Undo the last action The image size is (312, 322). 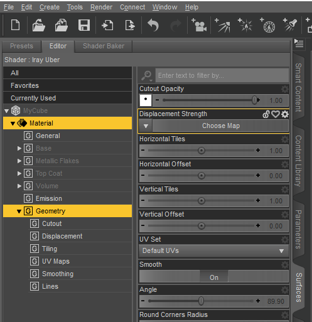point(153,25)
